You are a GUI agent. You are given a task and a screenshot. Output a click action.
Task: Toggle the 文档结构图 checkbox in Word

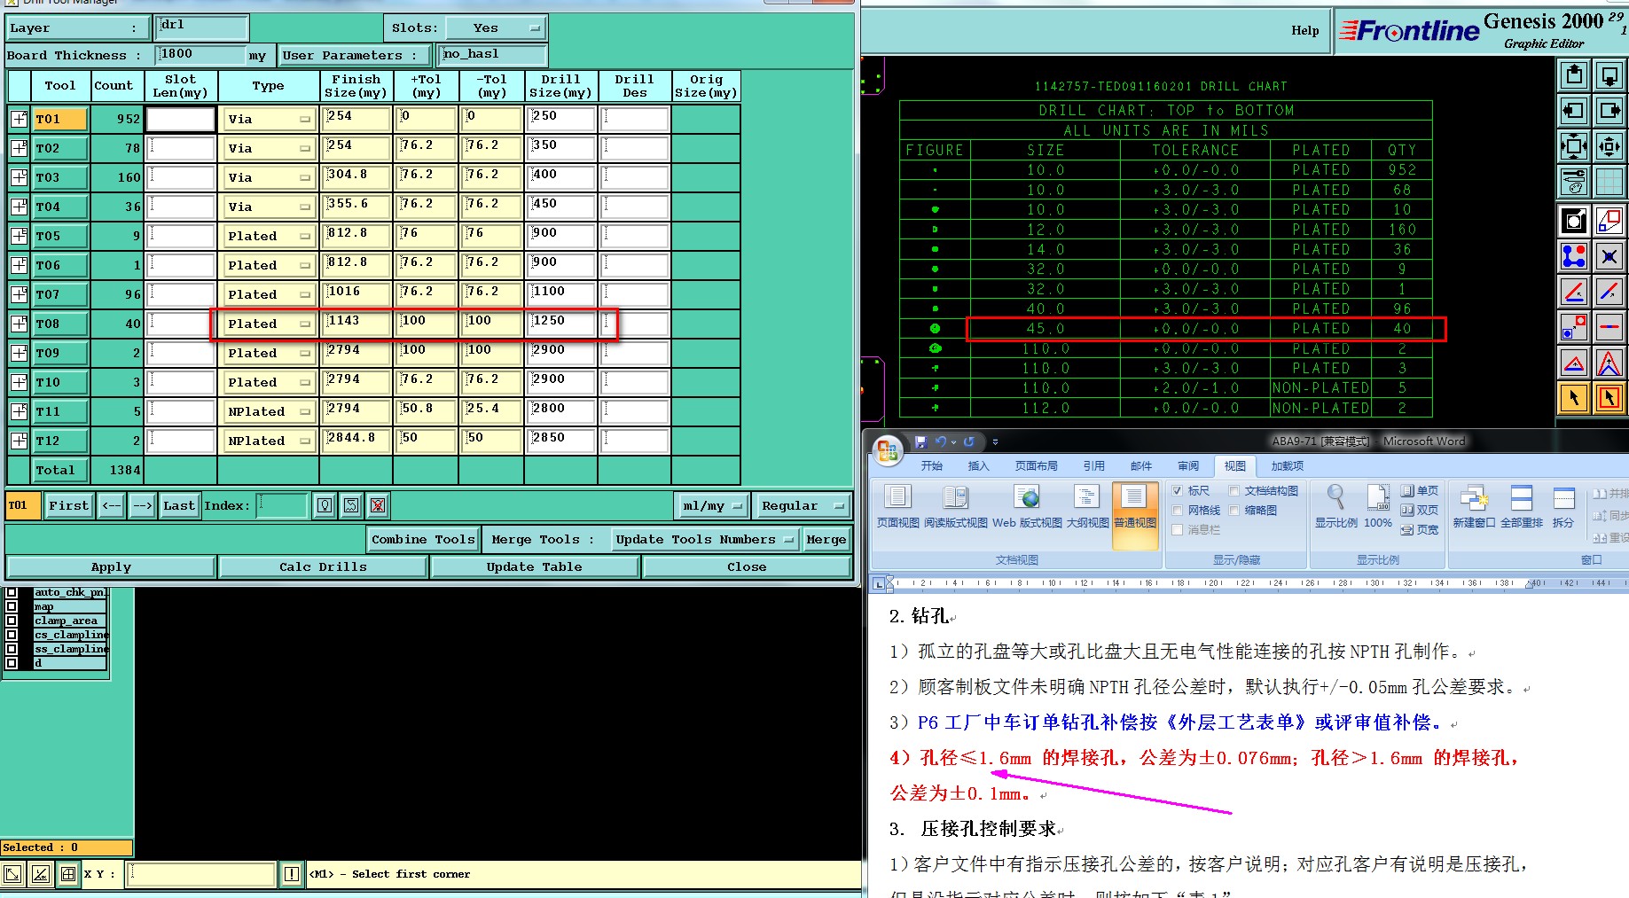pyautogui.click(x=1234, y=490)
